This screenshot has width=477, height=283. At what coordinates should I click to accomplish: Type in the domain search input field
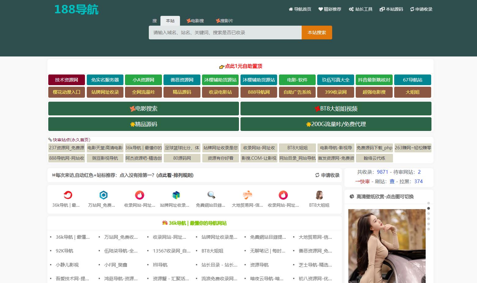tap(225, 33)
